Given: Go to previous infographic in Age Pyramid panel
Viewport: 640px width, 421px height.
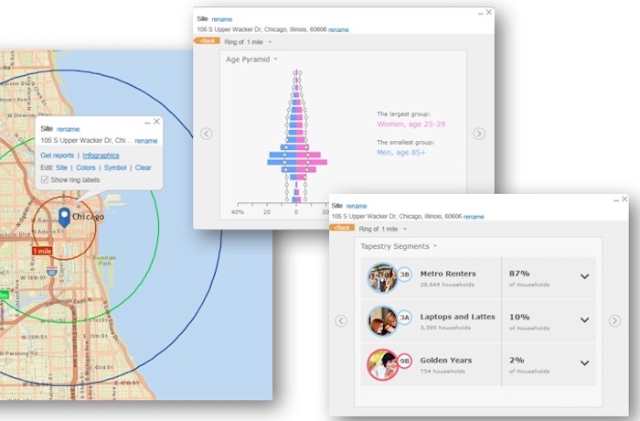Looking at the screenshot, I should [x=207, y=134].
